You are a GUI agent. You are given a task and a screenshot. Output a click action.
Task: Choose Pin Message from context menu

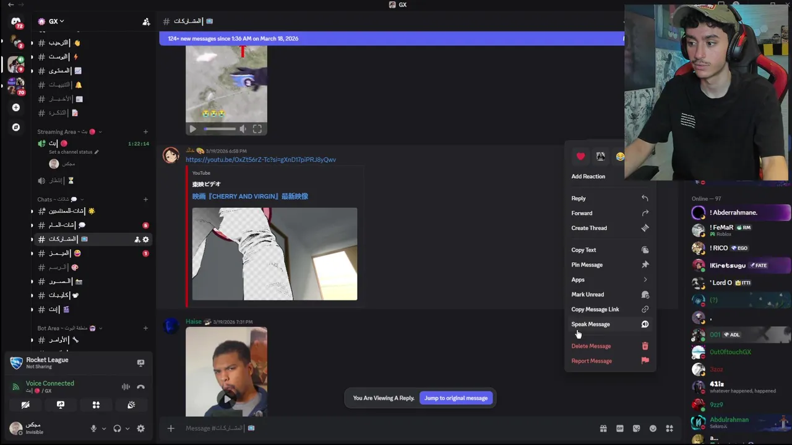(610, 265)
